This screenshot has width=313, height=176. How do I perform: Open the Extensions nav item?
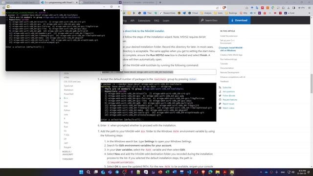point(144,21)
